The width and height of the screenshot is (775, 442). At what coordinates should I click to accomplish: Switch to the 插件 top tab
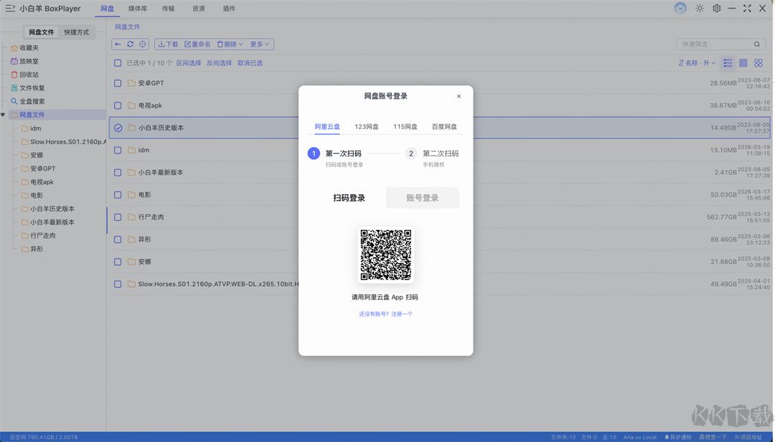tap(230, 9)
